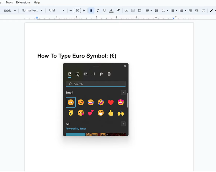The image size is (216, 172).
Task: Open the Tools menu
Action: click(x=9, y=2)
